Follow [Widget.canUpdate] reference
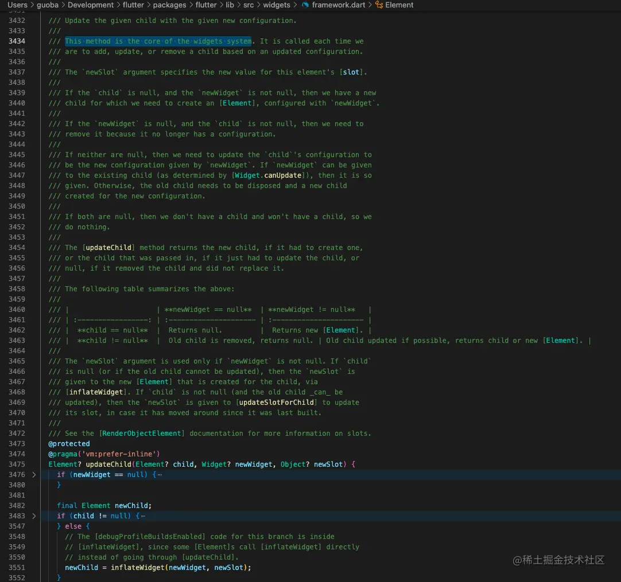The image size is (621, 582). click(x=267, y=175)
